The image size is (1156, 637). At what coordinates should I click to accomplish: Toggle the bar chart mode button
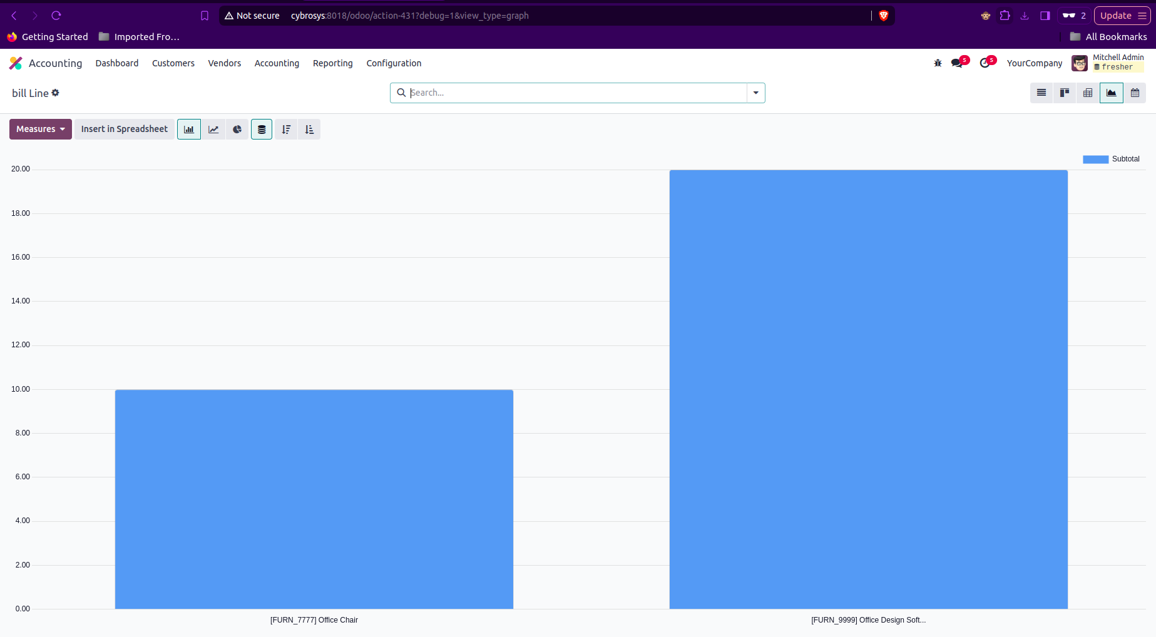pyautogui.click(x=189, y=130)
